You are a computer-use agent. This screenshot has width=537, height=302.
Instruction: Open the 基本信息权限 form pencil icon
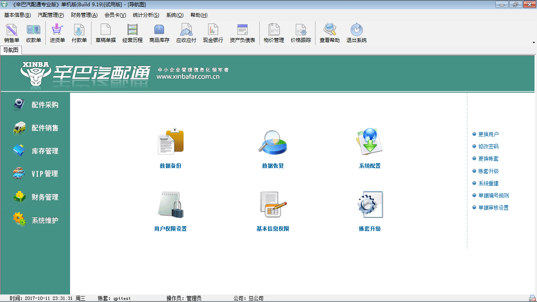[273, 205]
